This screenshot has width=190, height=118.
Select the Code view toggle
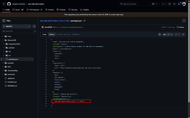pyautogui.click(x=44, y=35)
